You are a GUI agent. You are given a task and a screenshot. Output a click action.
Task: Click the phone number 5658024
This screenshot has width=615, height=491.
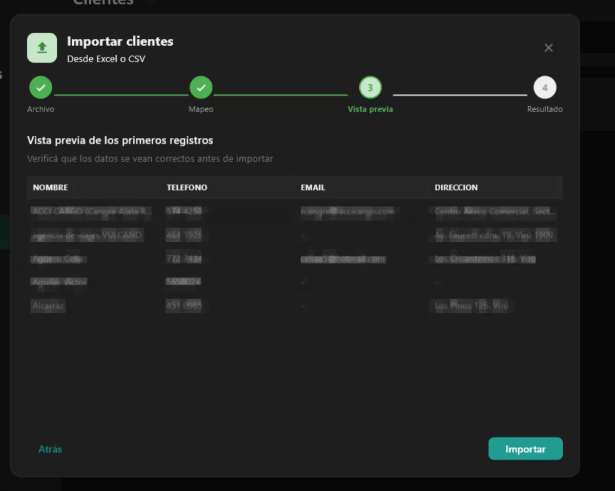click(x=183, y=282)
